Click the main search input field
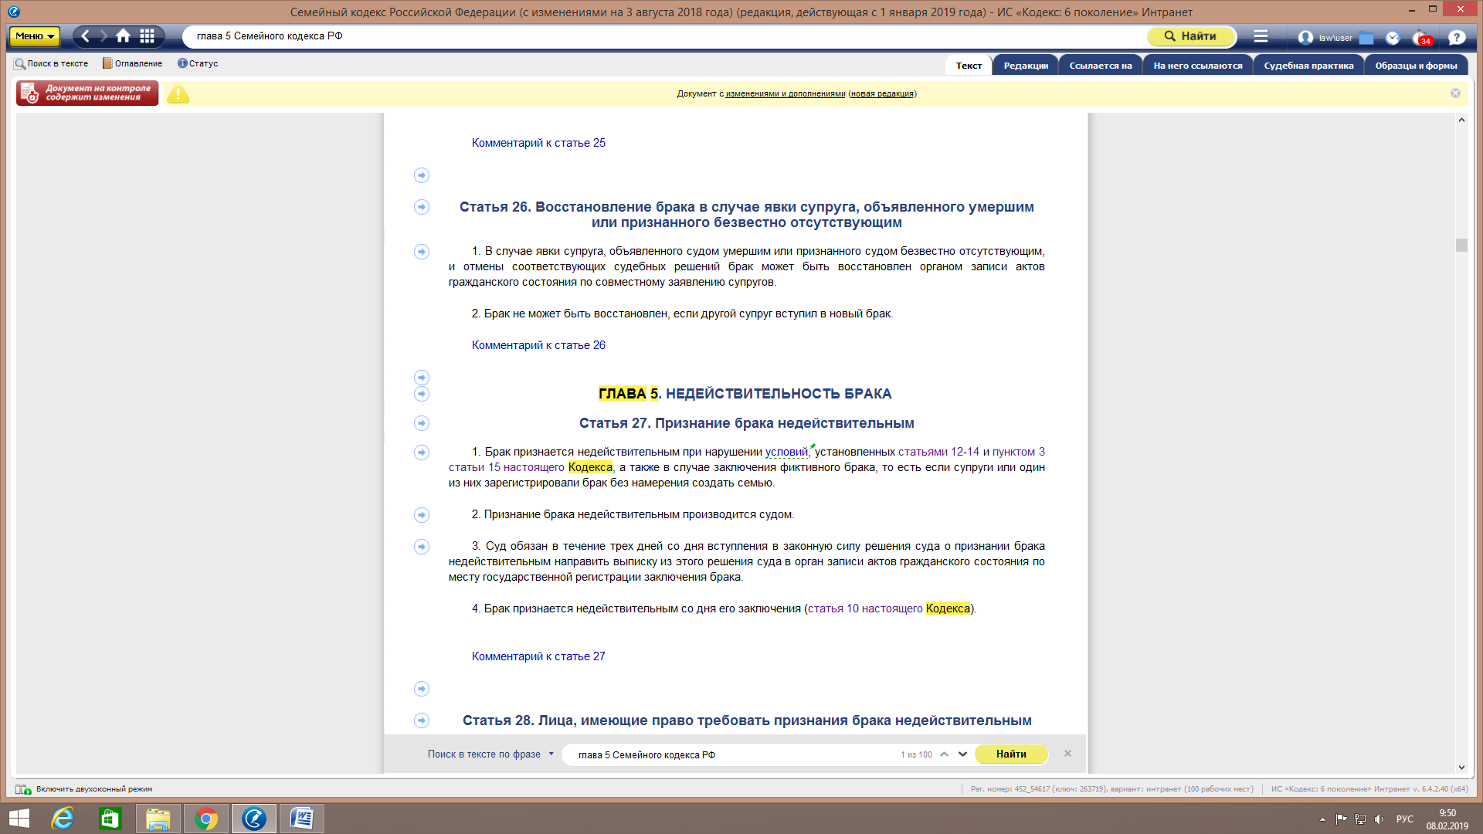1483x834 pixels. tap(664, 36)
